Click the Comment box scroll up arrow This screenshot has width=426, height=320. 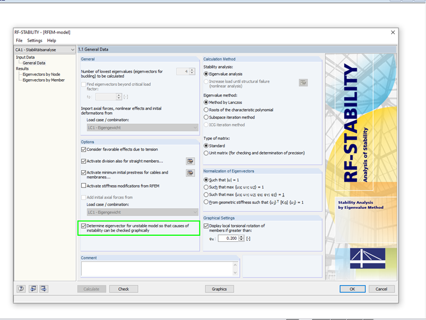point(235,265)
